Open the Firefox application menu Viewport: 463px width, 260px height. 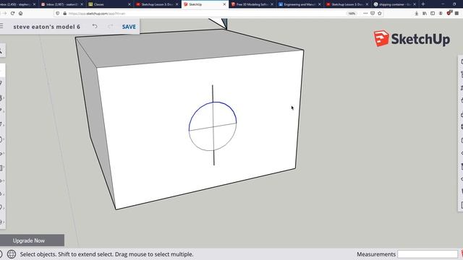(456, 13)
